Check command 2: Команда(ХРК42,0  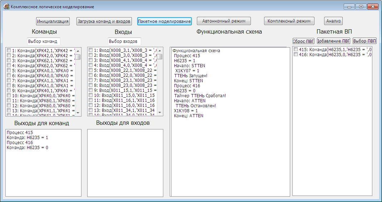pyautogui.click(x=9, y=55)
